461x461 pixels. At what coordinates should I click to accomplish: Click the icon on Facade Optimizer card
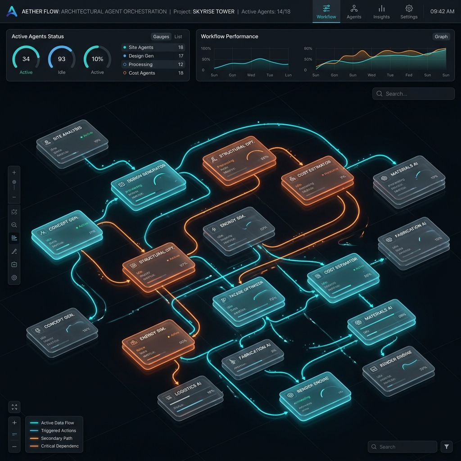(223, 300)
